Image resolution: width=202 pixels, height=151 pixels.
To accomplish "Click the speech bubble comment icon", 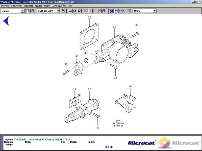I will click(130, 11).
